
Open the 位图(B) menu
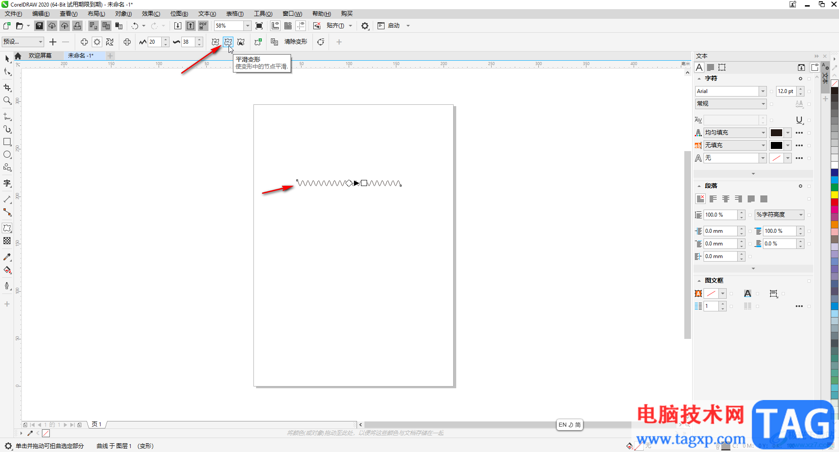(179, 14)
